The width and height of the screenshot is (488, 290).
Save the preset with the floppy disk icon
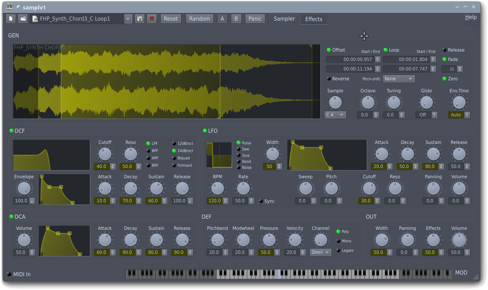coord(140,18)
